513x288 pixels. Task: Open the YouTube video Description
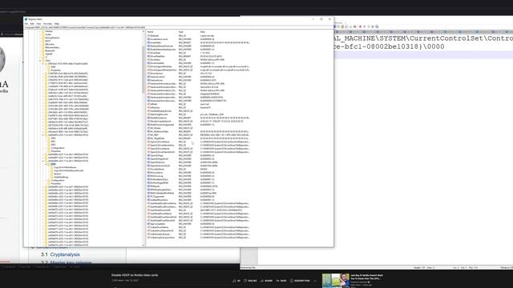point(300,281)
